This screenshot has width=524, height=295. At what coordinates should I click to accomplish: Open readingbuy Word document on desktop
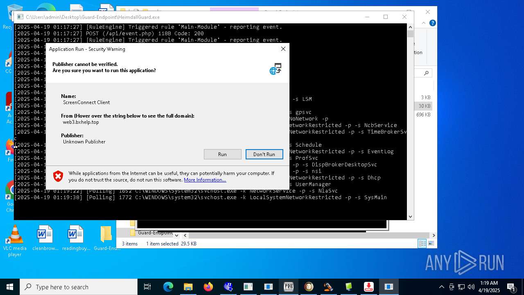(76, 238)
